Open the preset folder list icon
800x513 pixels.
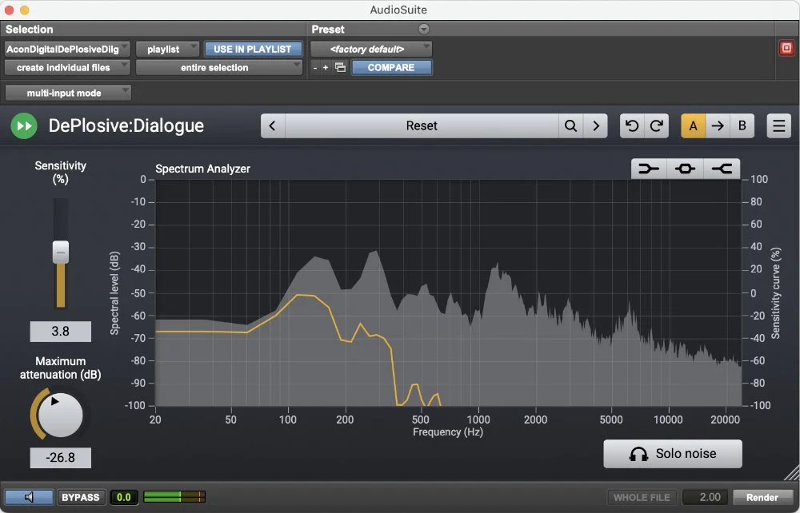point(340,68)
